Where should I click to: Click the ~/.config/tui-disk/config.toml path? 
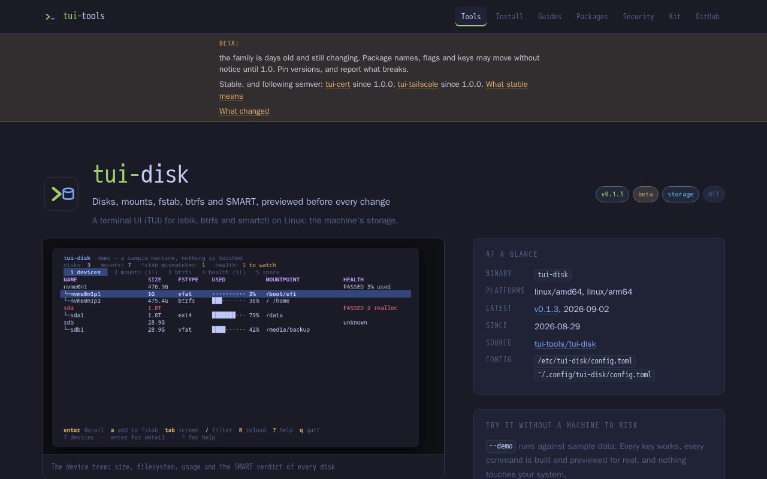point(594,375)
